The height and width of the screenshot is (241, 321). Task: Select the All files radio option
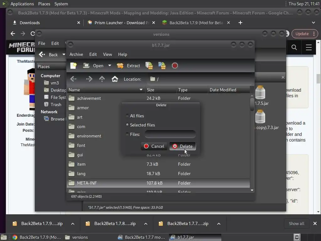click(135, 116)
